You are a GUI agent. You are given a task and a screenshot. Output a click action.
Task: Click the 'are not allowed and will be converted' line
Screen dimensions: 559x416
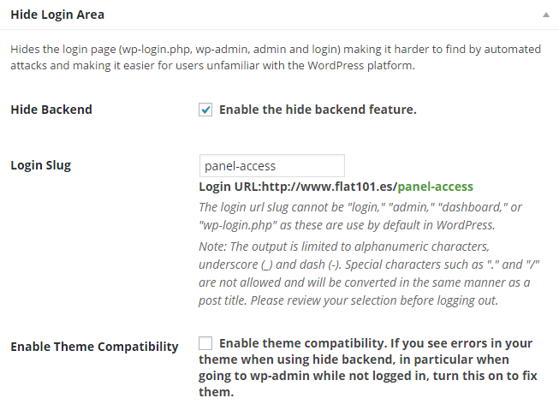tap(364, 282)
